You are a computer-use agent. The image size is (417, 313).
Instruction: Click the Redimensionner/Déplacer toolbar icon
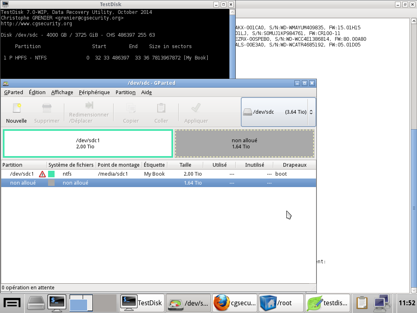coord(89,105)
